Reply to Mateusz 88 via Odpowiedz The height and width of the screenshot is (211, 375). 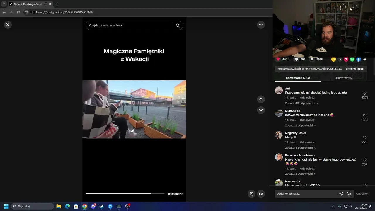click(307, 120)
